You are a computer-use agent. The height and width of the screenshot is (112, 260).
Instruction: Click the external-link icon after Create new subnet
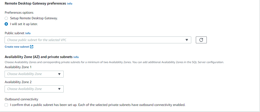point(32,47)
